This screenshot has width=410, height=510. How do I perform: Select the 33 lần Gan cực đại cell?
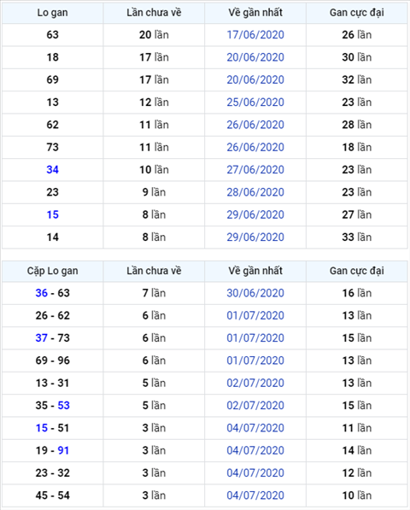(x=357, y=237)
